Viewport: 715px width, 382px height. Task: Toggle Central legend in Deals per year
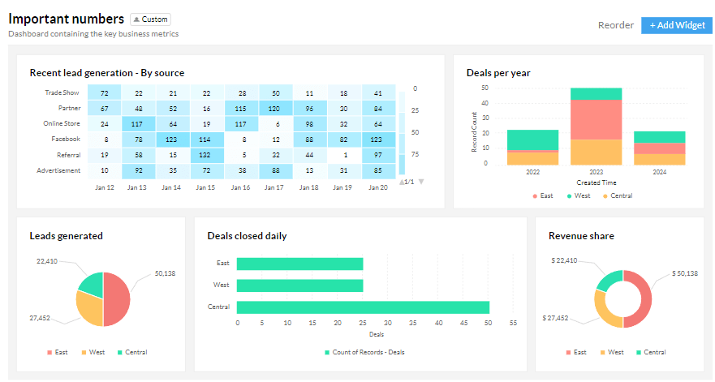(618, 196)
